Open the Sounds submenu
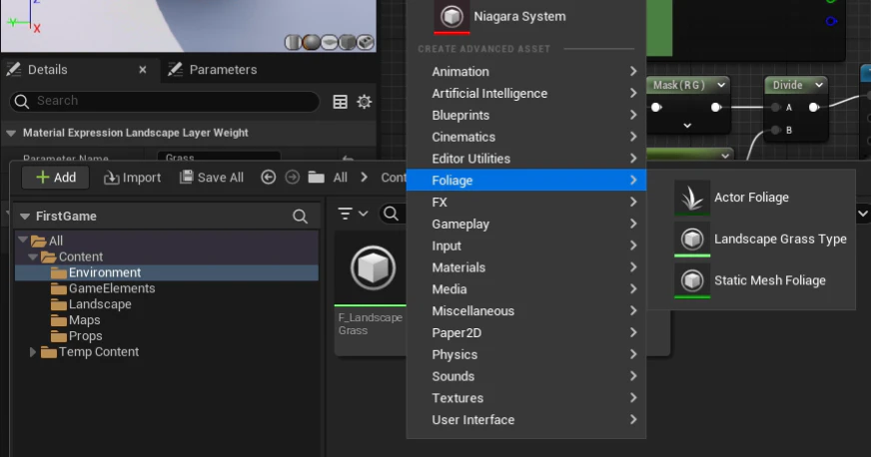This screenshot has width=871, height=457. pos(526,376)
